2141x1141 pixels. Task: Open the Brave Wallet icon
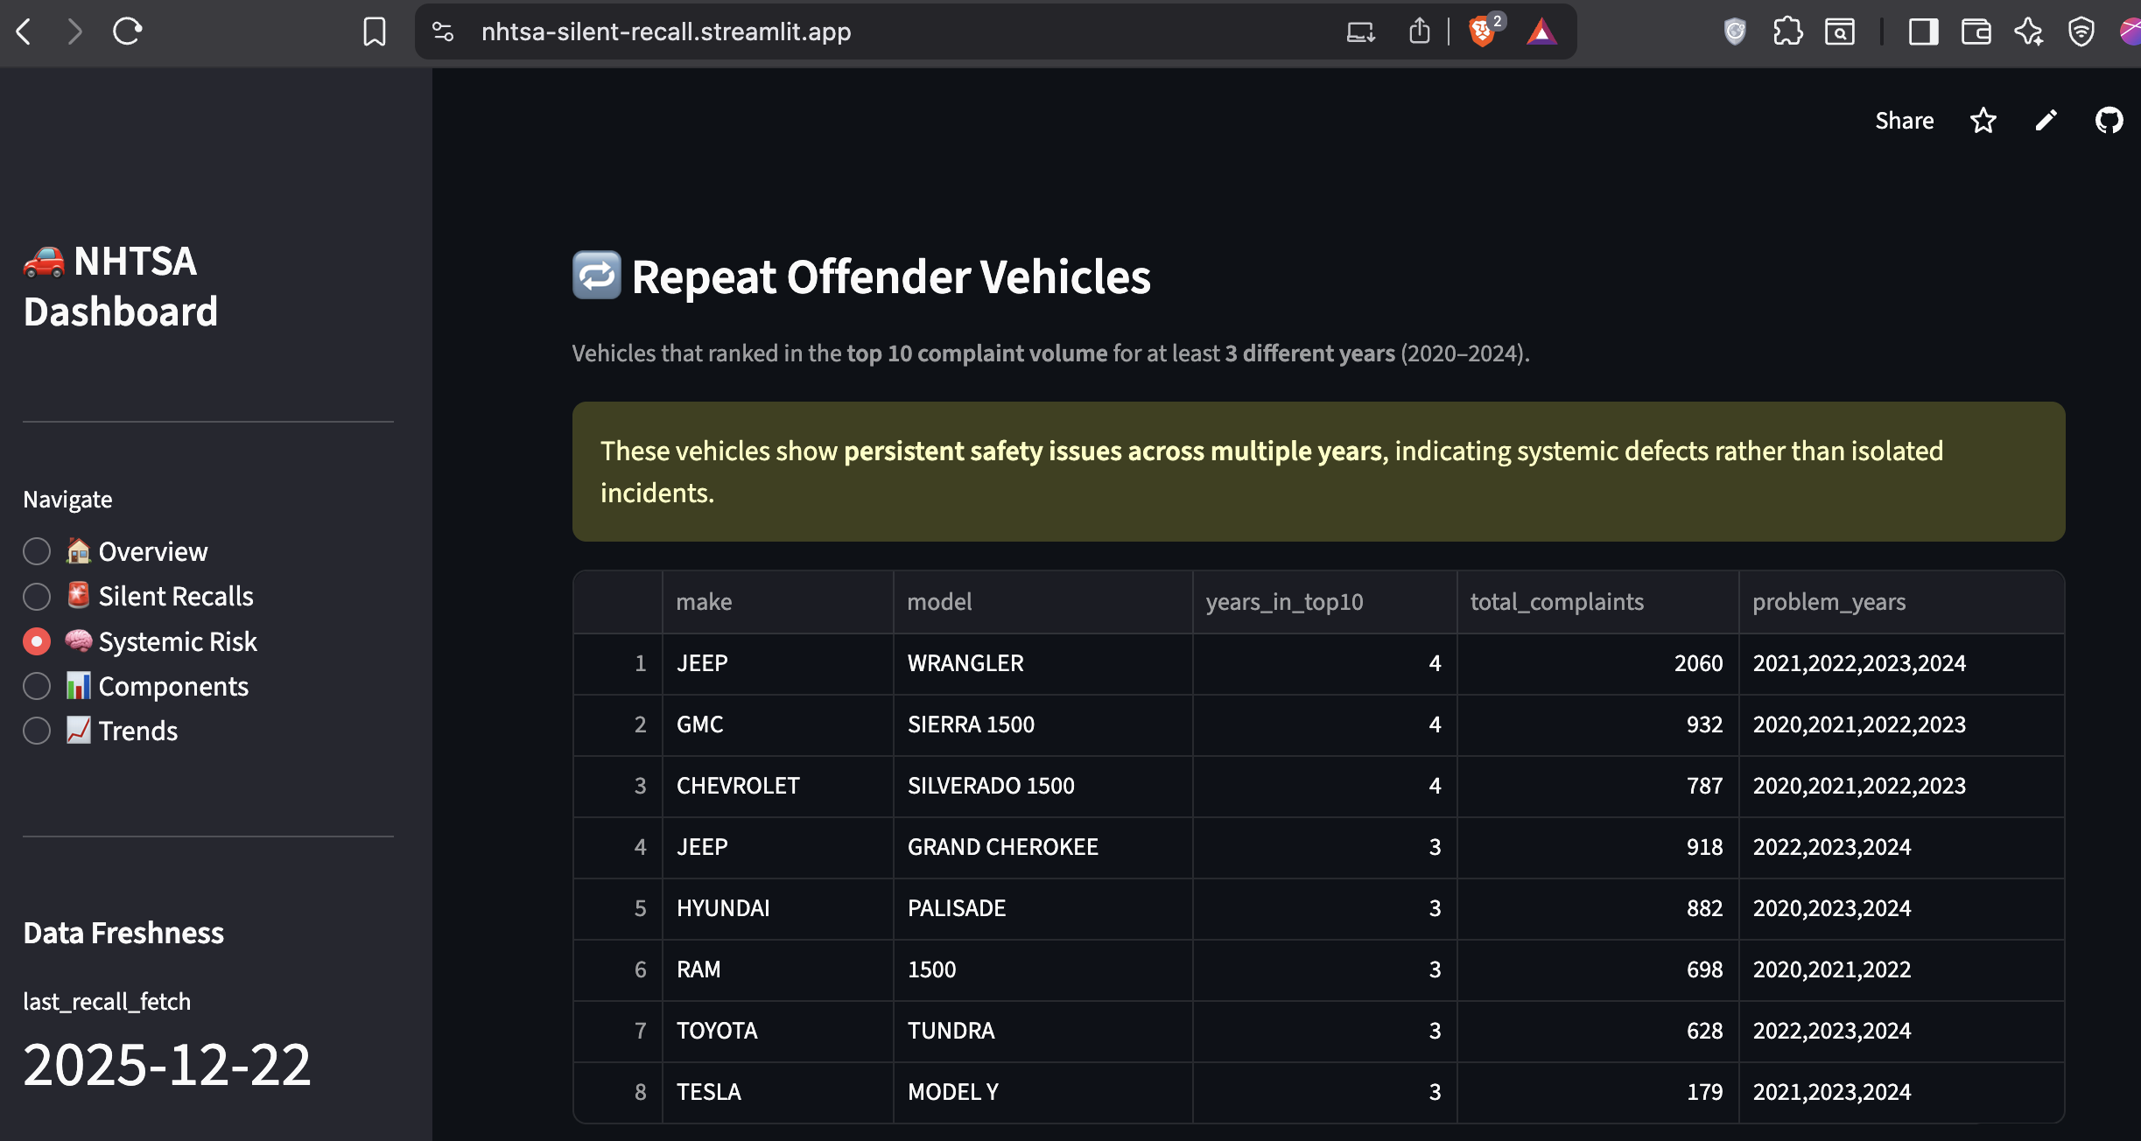(1976, 31)
